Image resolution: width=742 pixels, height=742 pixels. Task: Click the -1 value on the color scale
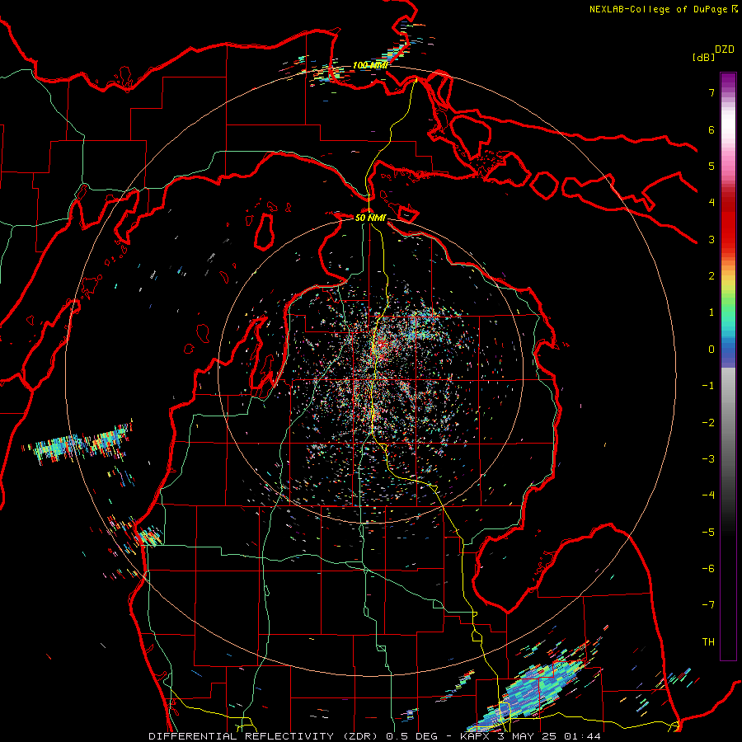[708, 386]
